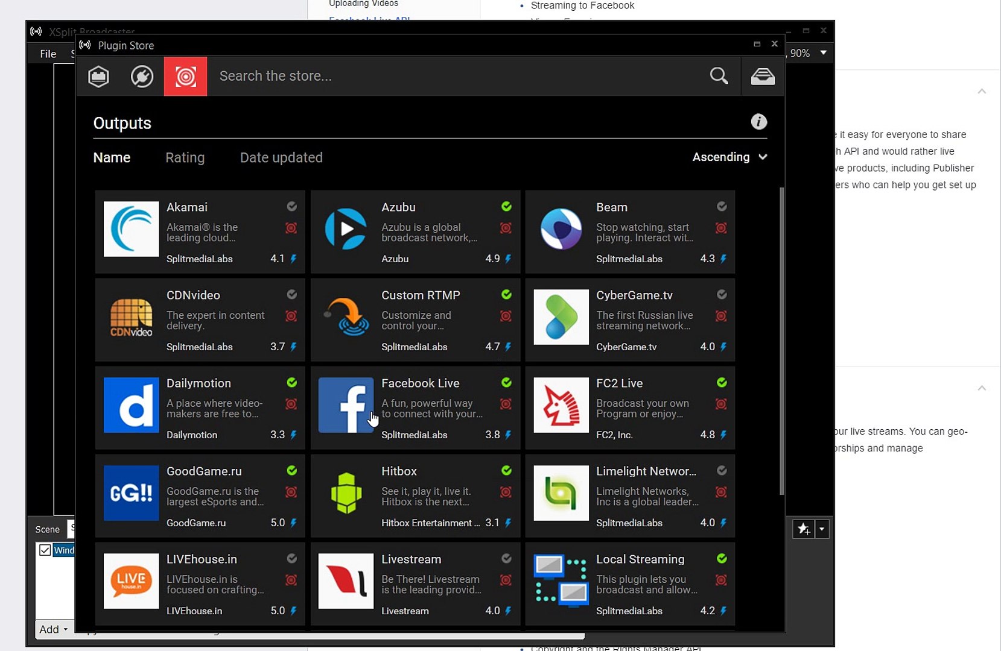
Task: Toggle the Azubu installed checkmark
Action: pos(506,207)
